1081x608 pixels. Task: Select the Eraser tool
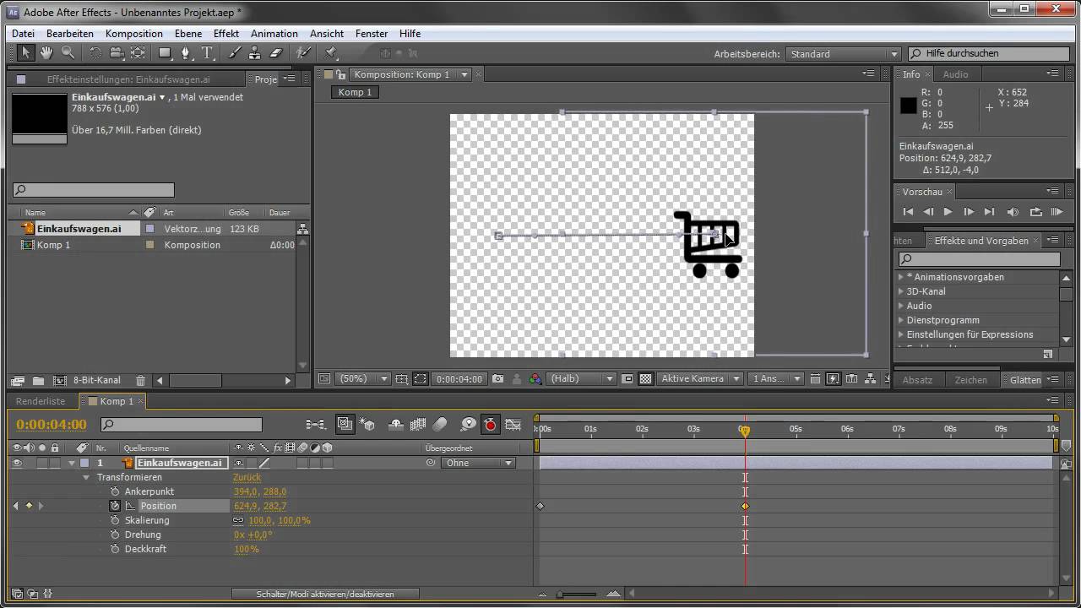click(x=276, y=52)
